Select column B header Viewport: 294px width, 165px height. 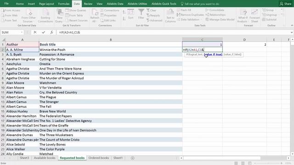[111, 40]
